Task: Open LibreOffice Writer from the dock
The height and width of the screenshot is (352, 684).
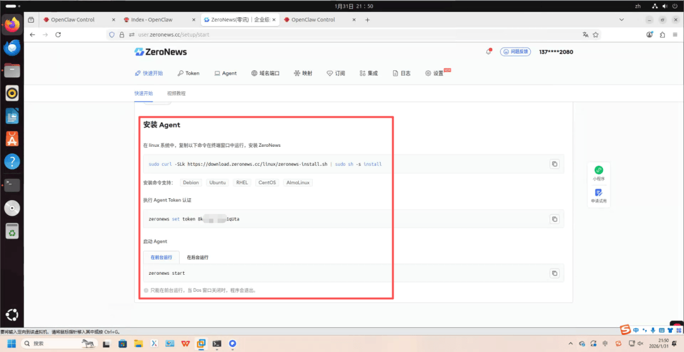Action: [12, 116]
